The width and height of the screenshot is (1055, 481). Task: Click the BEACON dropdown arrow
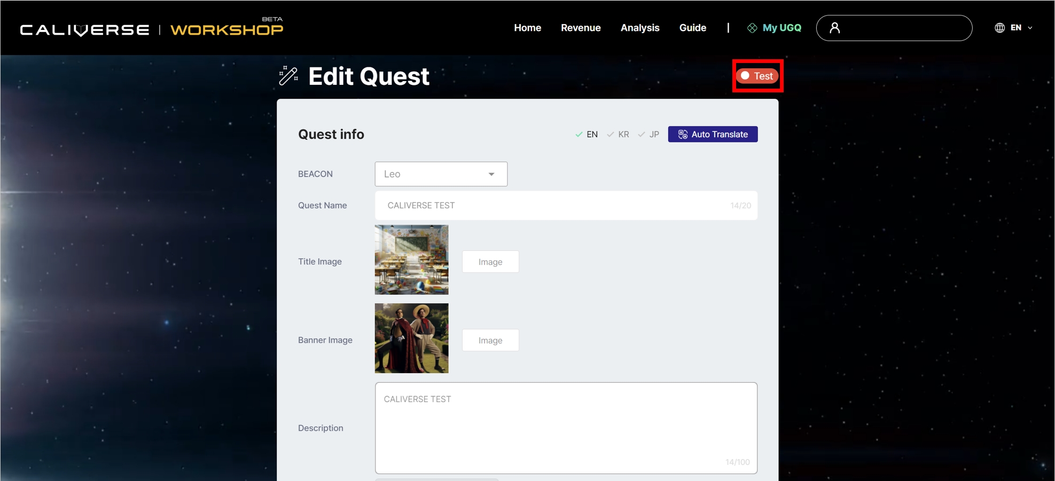click(x=491, y=174)
